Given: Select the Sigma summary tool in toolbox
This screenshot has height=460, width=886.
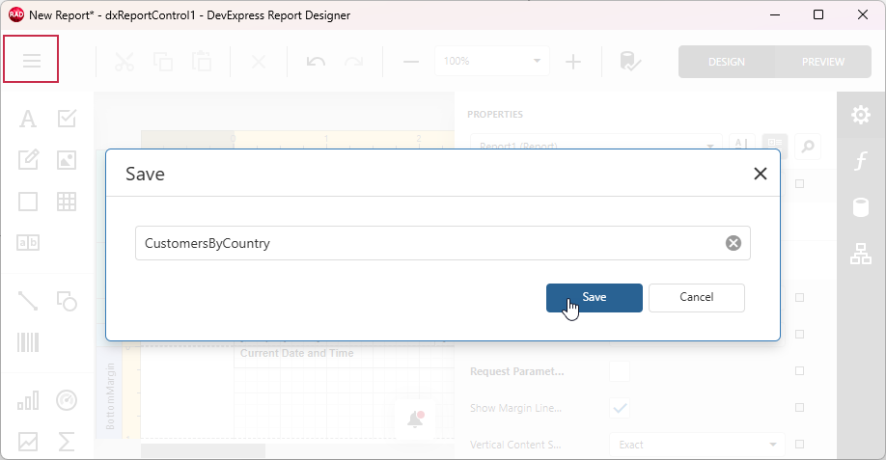Looking at the screenshot, I should coord(67,442).
